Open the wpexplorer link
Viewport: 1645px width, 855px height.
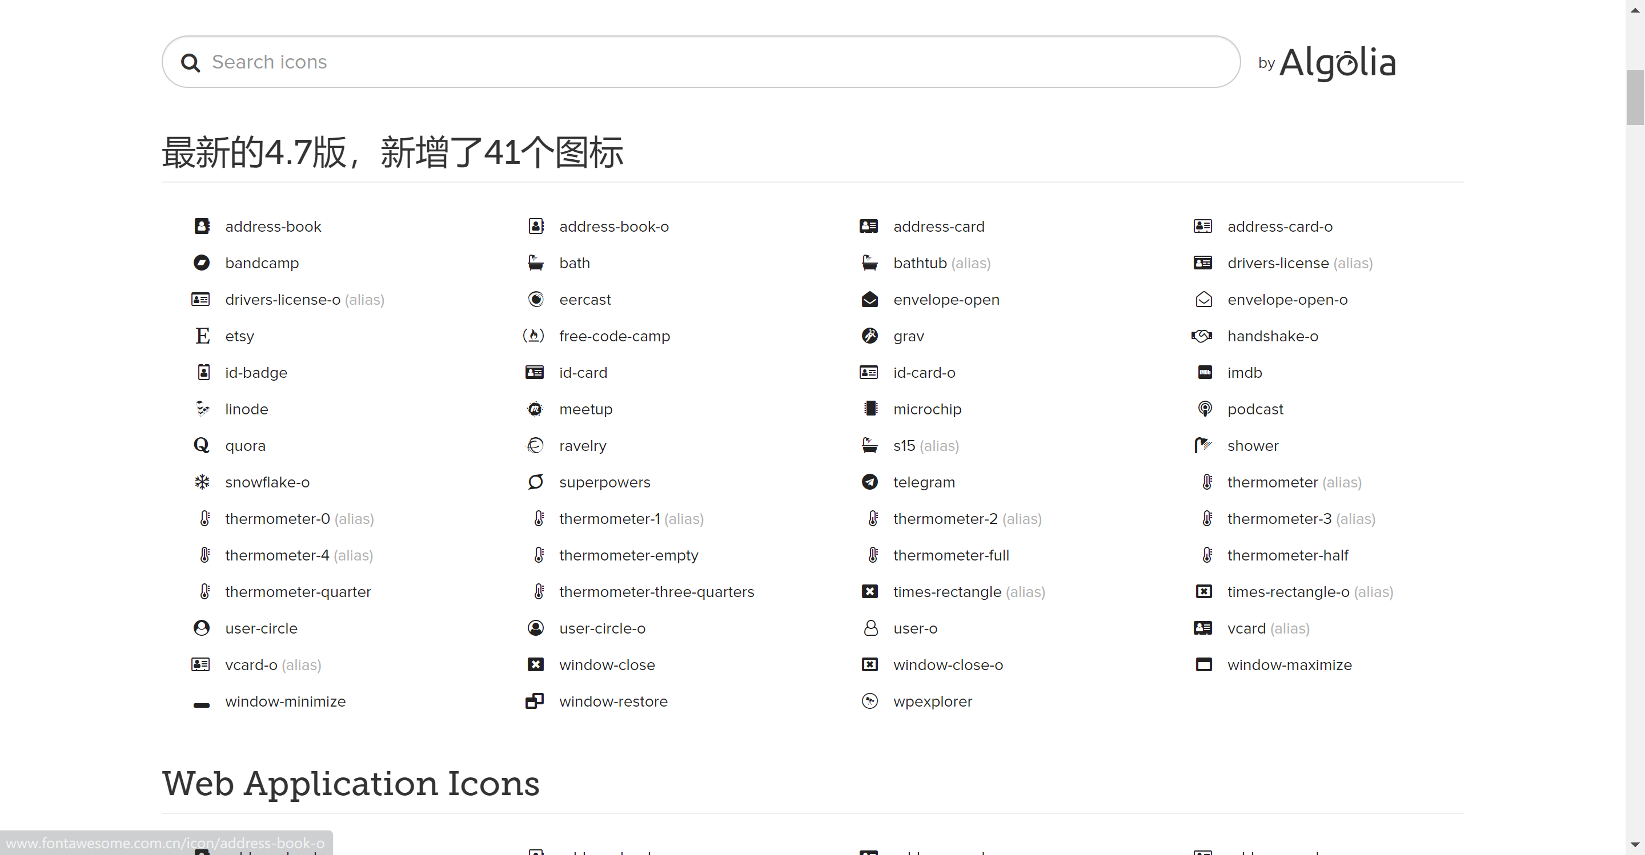coord(932,701)
